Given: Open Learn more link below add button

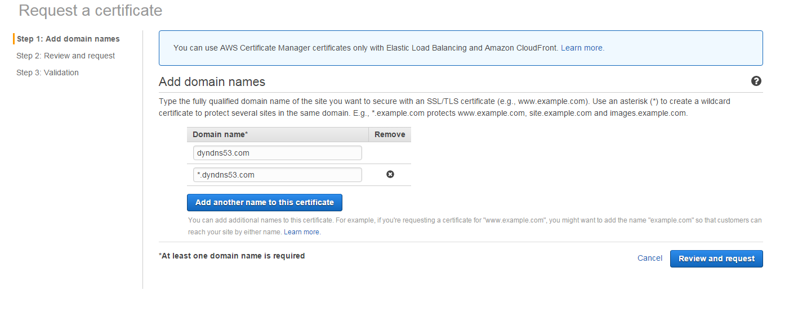Looking at the screenshot, I should 301,232.
